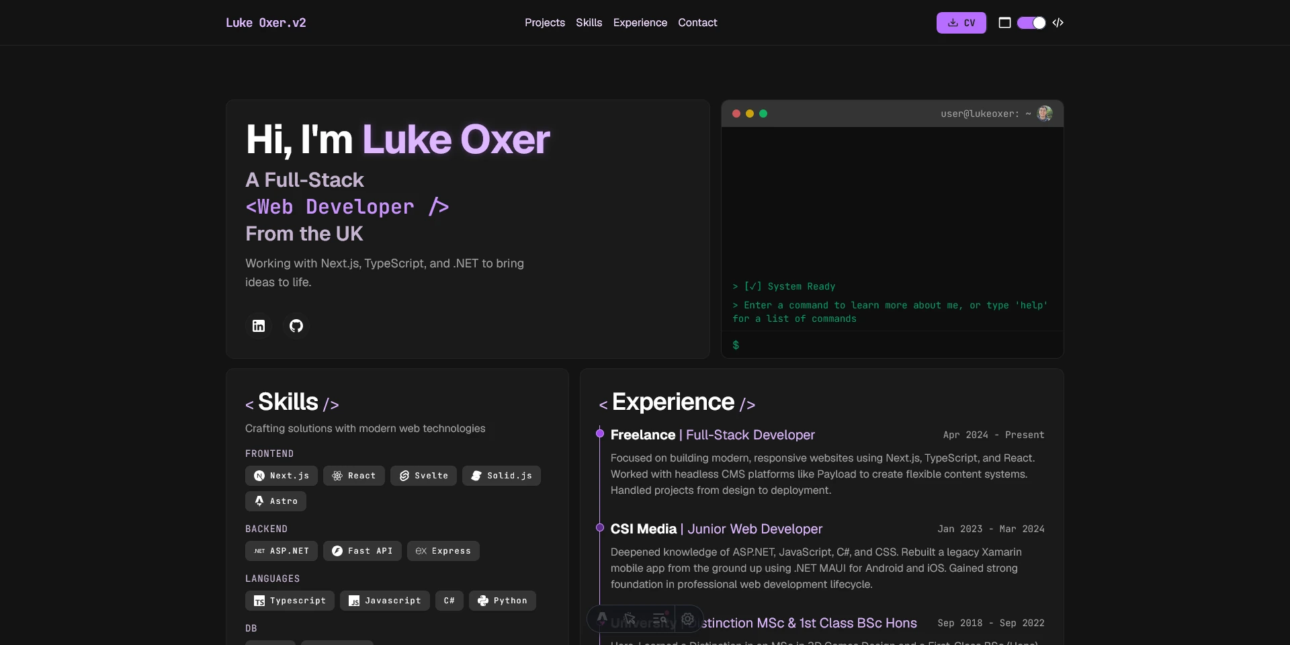Click the 'Sep 2018 - Sep 2022' date
Viewport: 1290px width, 645px height.
pyautogui.click(x=991, y=623)
